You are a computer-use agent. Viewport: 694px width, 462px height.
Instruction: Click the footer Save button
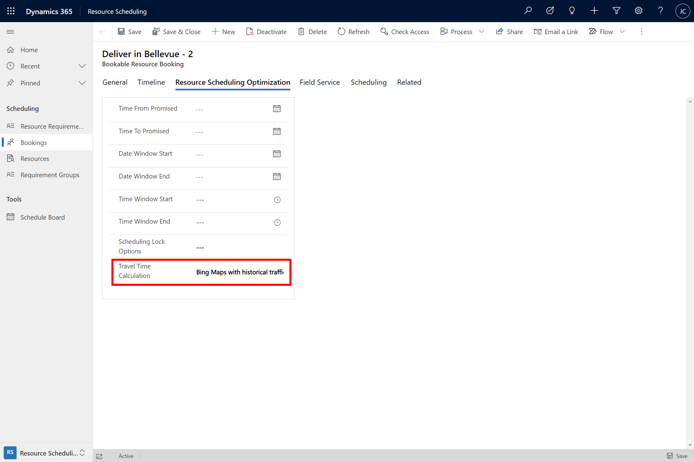pyautogui.click(x=677, y=456)
